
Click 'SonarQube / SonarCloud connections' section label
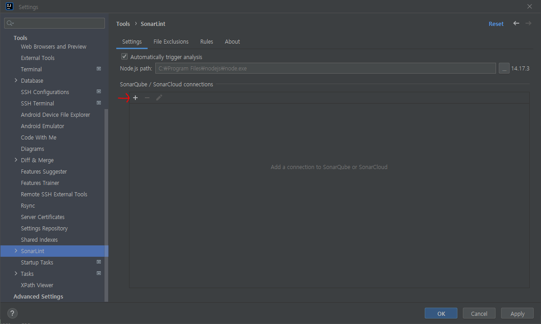point(166,84)
